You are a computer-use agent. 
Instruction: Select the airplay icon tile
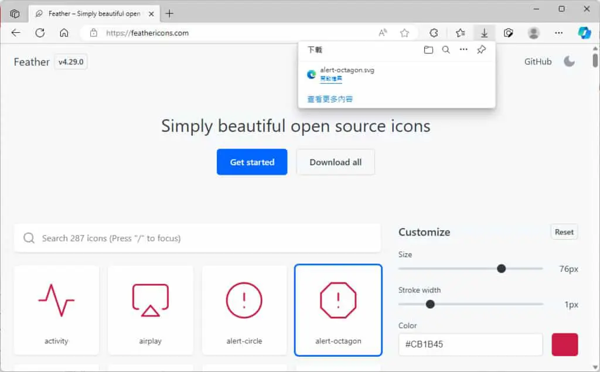[151, 310]
